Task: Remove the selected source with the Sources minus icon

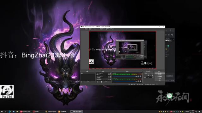Action: [x=99, y=82]
